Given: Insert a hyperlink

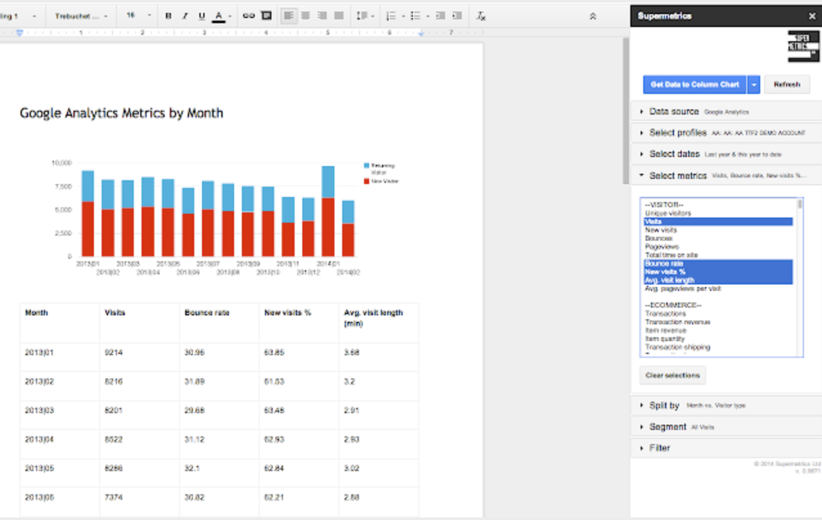Looking at the screenshot, I should coord(250,15).
